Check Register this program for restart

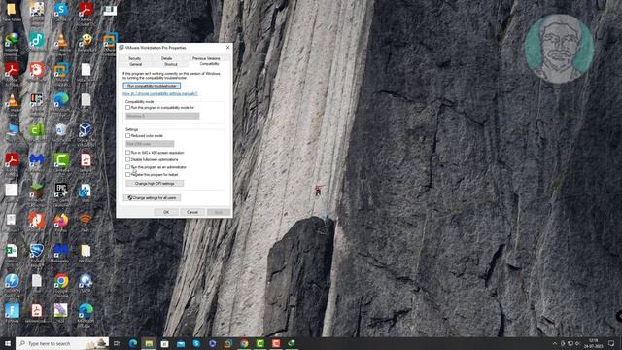127,175
